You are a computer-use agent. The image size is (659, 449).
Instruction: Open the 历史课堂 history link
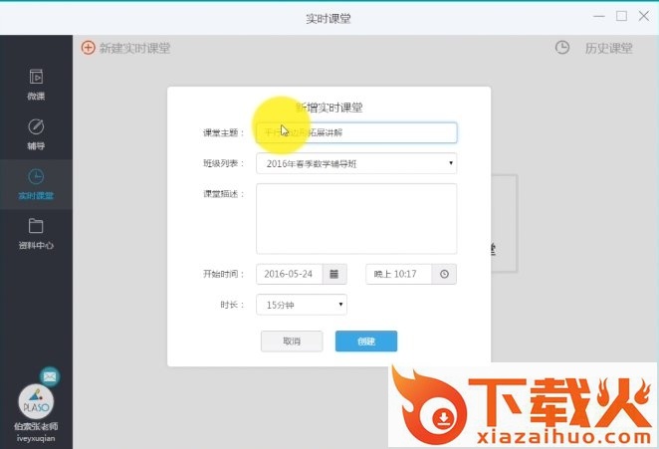coord(608,48)
